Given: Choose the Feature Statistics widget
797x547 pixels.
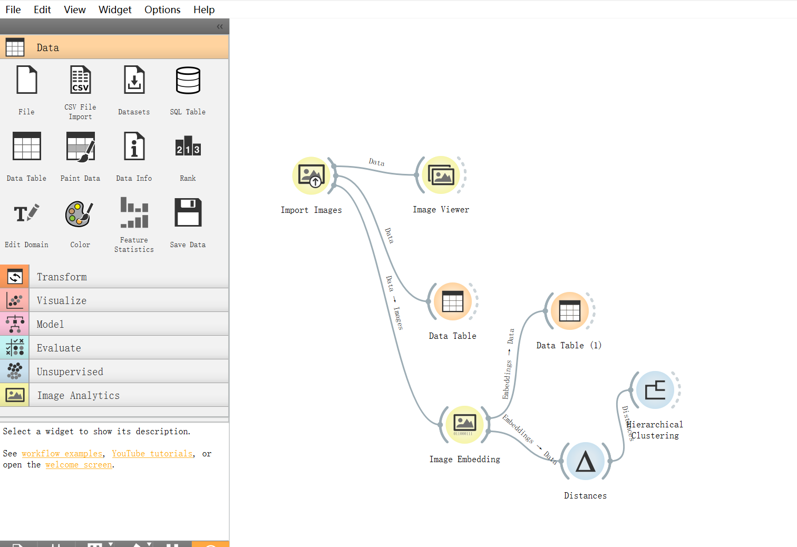Looking at the screenshot, I should [x=134, y=213].
